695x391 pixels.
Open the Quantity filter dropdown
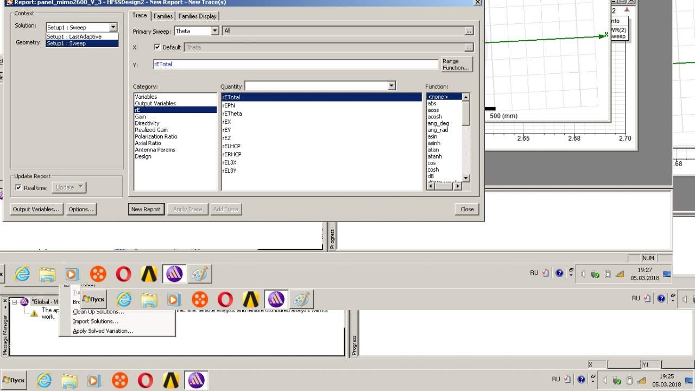click(x=391, y=86)
